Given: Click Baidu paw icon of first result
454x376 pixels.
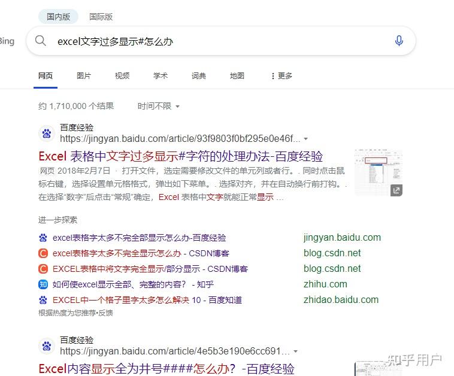Looking at the screenshot, I should coord(47,134).
